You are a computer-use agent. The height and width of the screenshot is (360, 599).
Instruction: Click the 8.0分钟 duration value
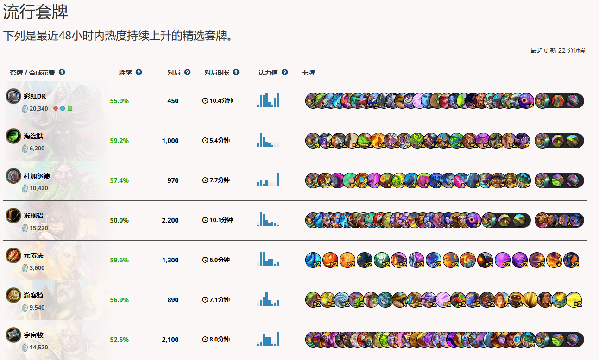(220, 340)
